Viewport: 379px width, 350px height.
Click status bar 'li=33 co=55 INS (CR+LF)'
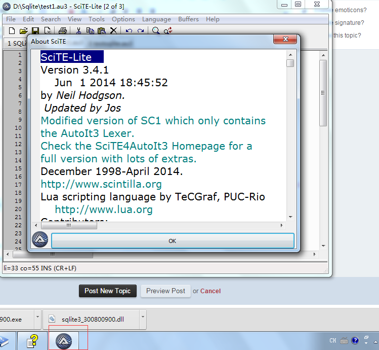(x=40, y=268)
